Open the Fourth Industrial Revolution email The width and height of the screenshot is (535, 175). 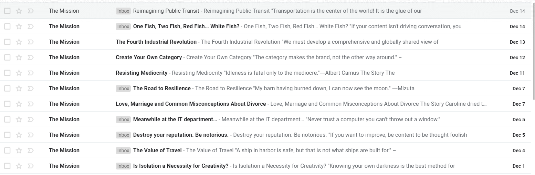pos(156,42)
